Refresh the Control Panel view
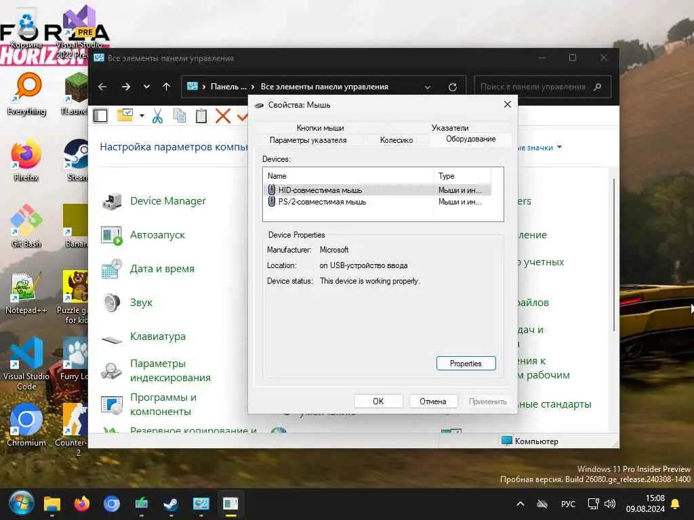The width and height of the screenshot is (694, 520). (452, 87)
